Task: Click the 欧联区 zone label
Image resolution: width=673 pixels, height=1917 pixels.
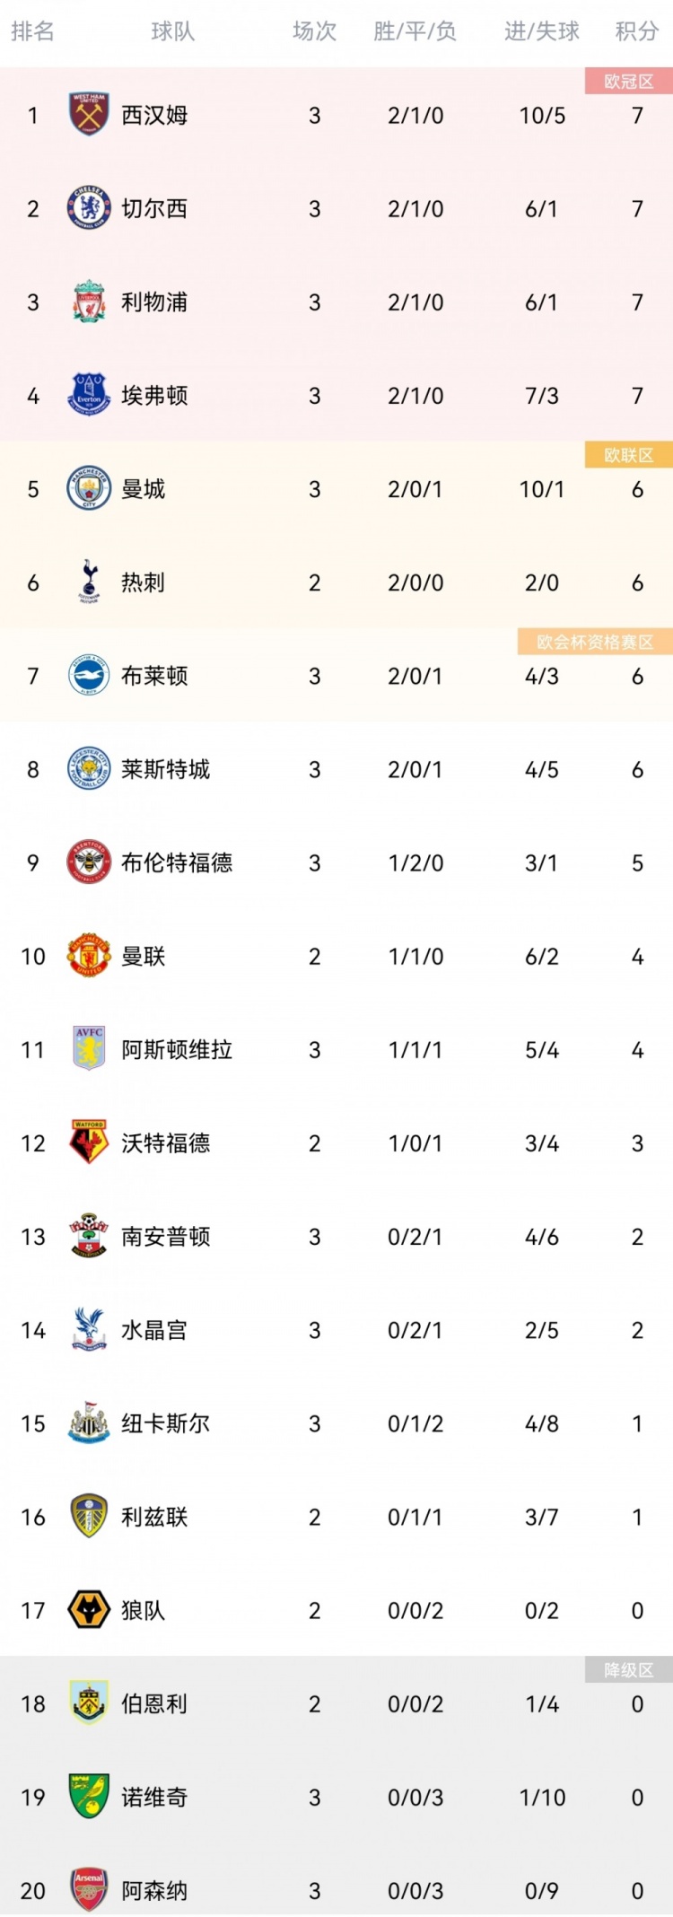Action: coord(629,455)
